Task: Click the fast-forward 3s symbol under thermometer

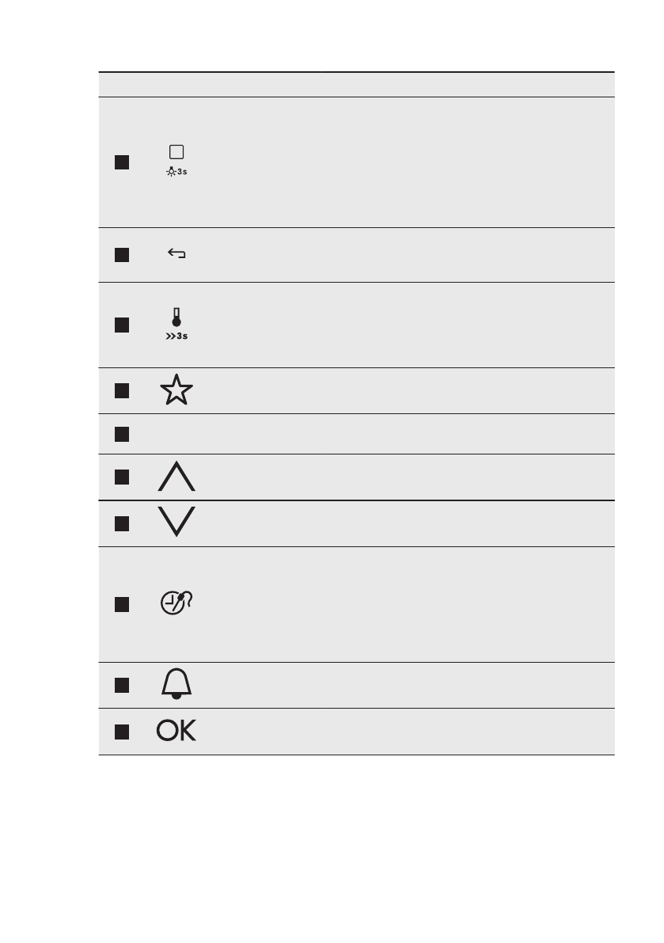Action: click(x=176, y=336)
